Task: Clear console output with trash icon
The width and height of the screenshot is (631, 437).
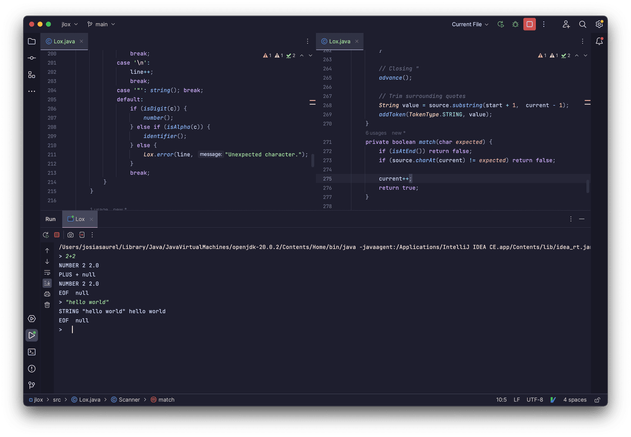Action: (x=47, y=305)
